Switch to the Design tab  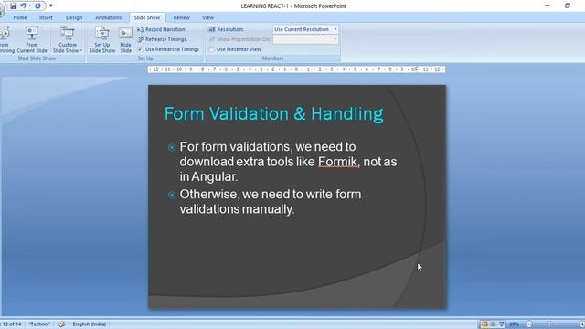[x=74, y=17]
